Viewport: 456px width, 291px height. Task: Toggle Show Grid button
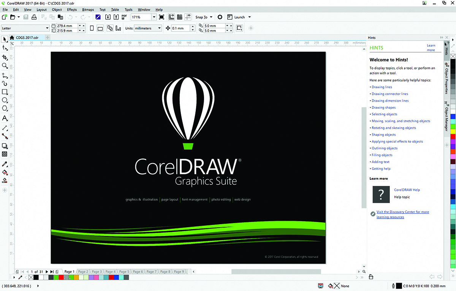pos(179,17)
